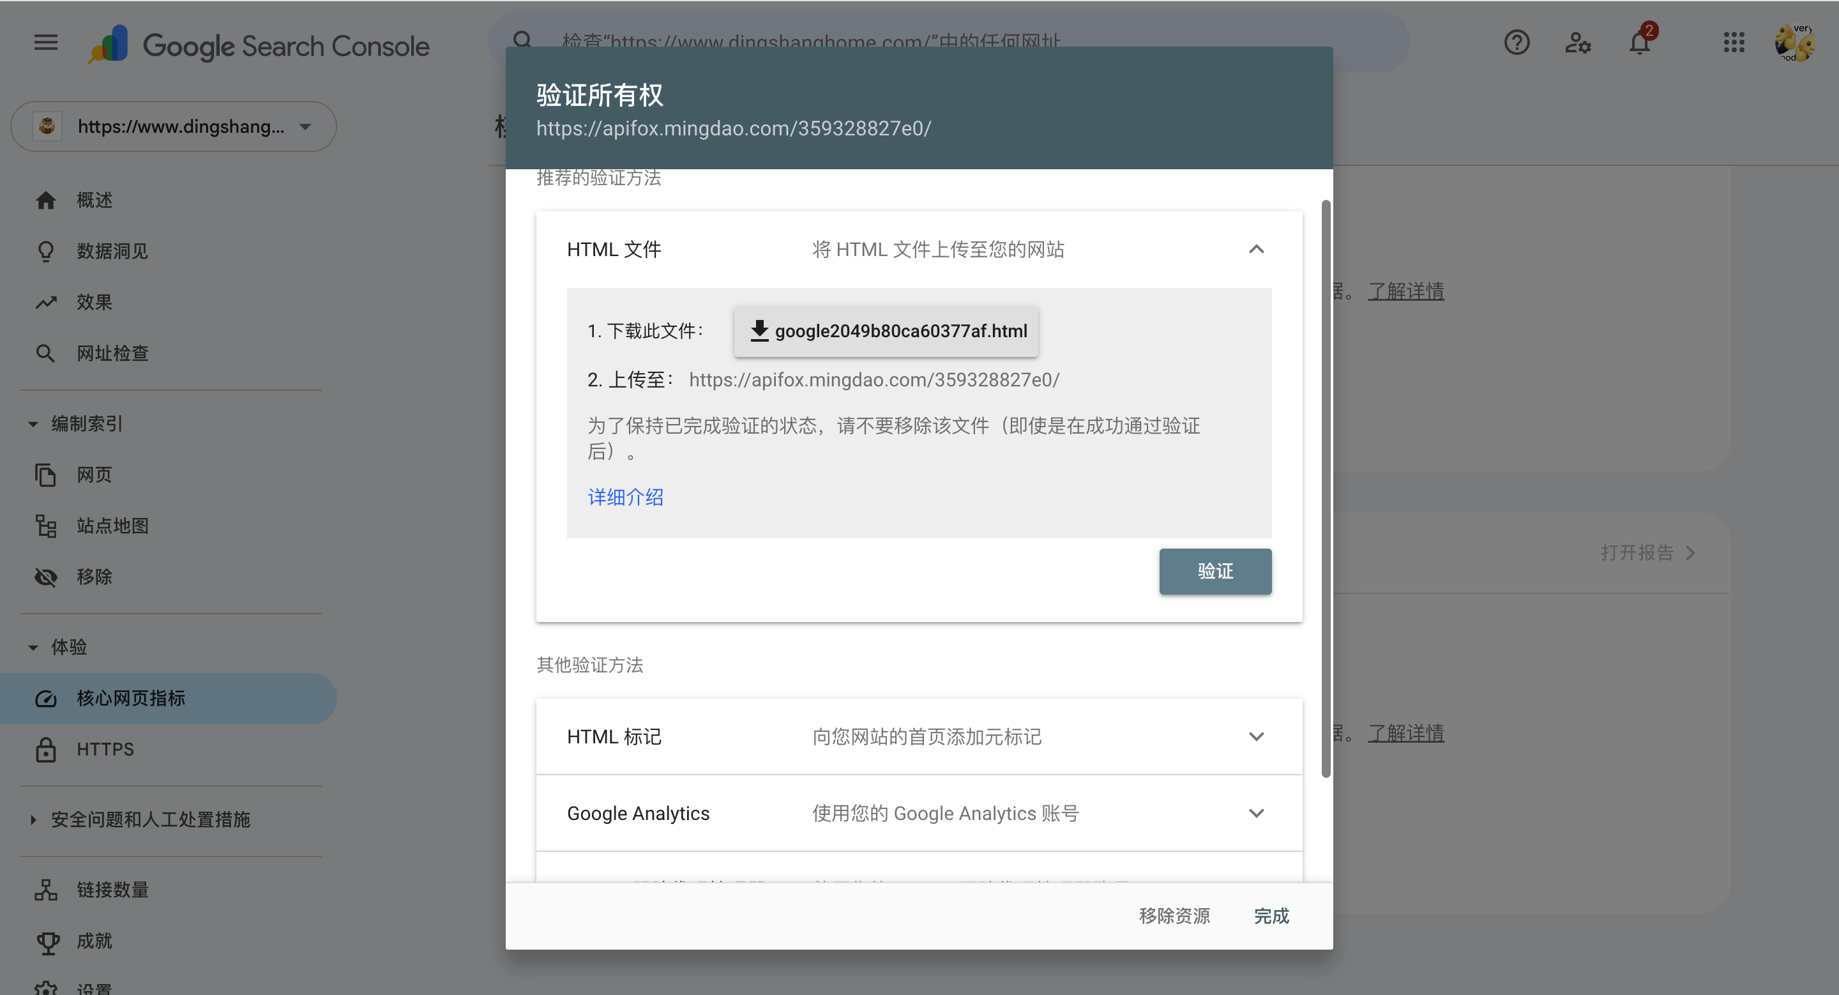Open the notifications bell icon
Image resolution: width=1839 pixels, height=995 pixels.
coord(1640,43)
